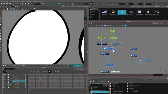The height and width of the screenshot is (94, 168).
Task: Click the grid icon in Camera view toolbar
Action: (11, 9)
